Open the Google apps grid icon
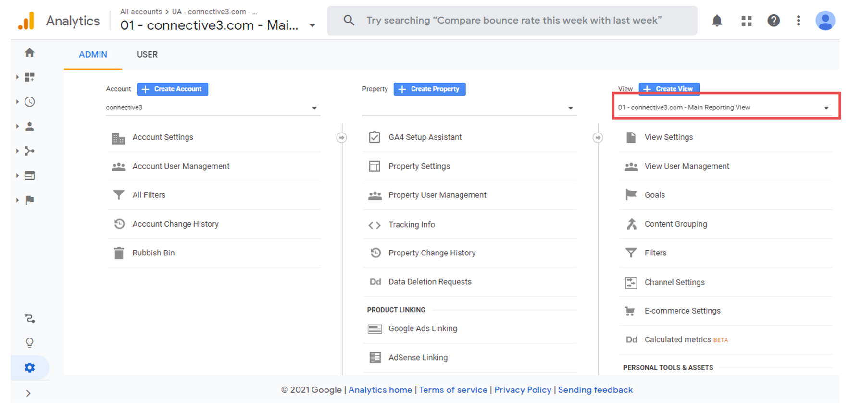This screenshot has height=411, width=850. pos(746,21)
